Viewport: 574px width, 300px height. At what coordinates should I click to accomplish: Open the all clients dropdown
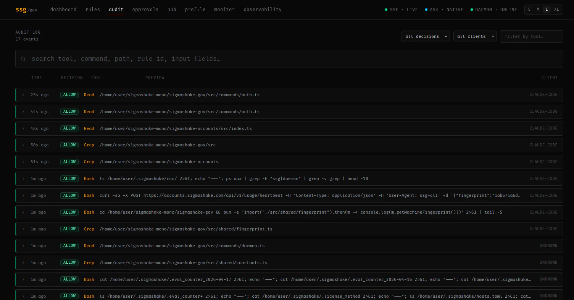pyautogui.click(x=475, y=36)
